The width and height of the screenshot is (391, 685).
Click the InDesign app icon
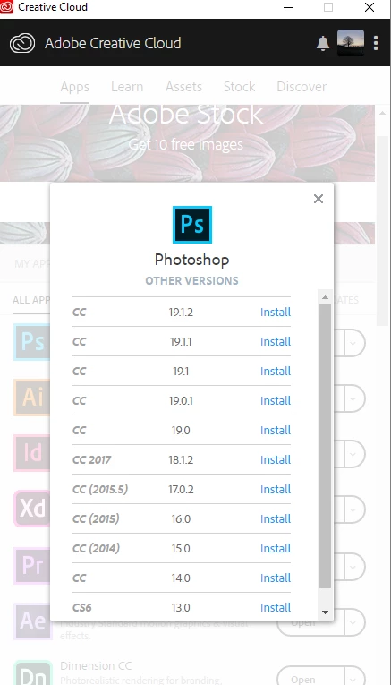coord(32,453)
